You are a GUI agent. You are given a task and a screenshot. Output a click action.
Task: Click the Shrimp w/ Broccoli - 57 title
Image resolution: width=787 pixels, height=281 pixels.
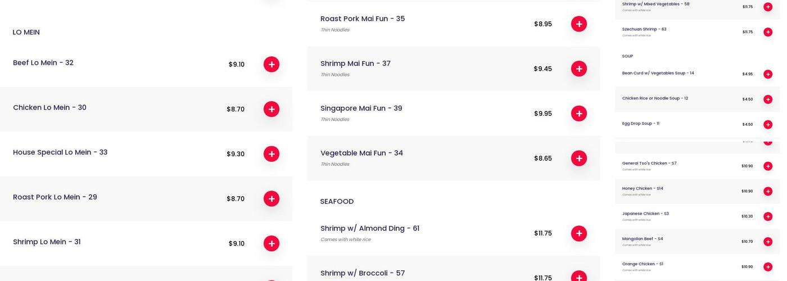click(363, 273)
